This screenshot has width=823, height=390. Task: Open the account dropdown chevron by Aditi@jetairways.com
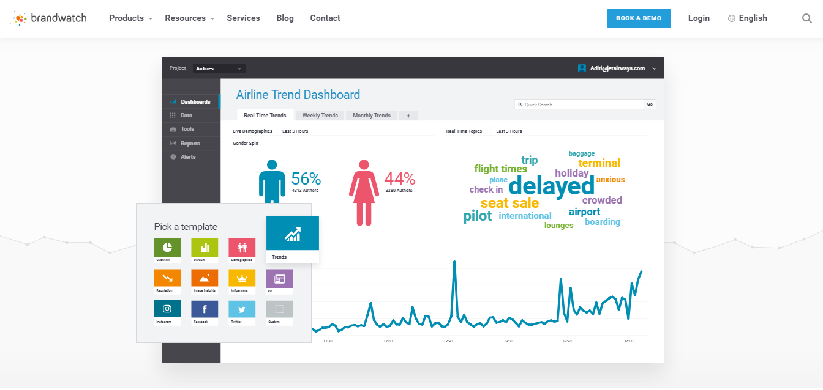(x=655, y=68)
